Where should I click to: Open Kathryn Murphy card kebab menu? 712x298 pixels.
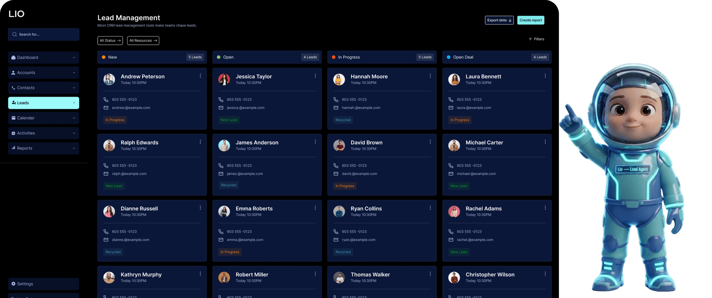pyautogui.click(x=200, y=274)
